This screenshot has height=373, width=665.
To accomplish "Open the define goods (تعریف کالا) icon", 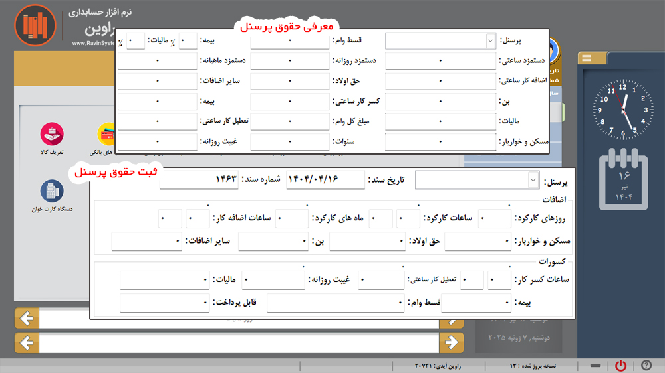I will [x=52, y=135].
